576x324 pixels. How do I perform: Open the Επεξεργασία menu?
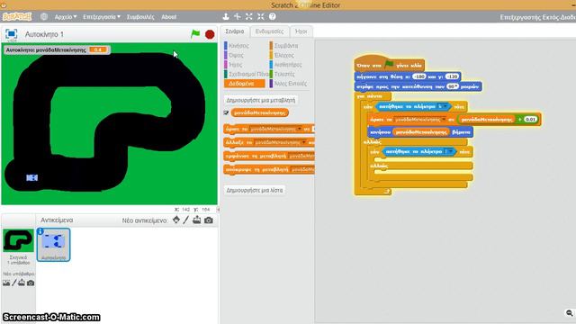coord(102,17)
